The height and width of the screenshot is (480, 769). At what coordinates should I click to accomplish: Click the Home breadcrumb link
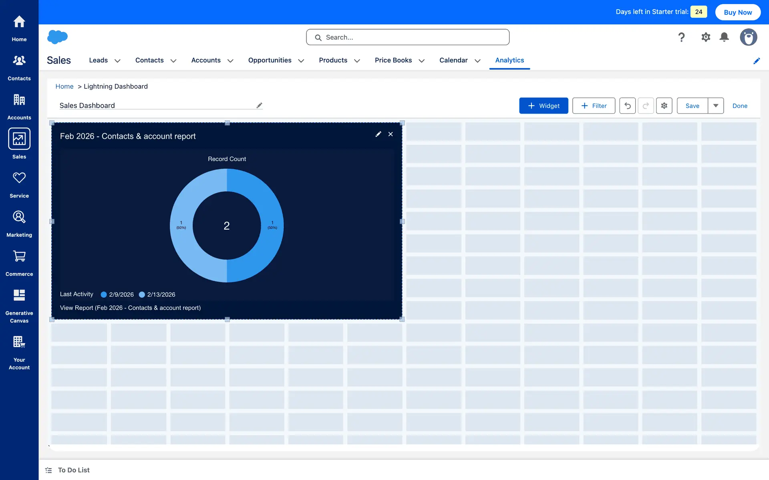tap(64, 86)
